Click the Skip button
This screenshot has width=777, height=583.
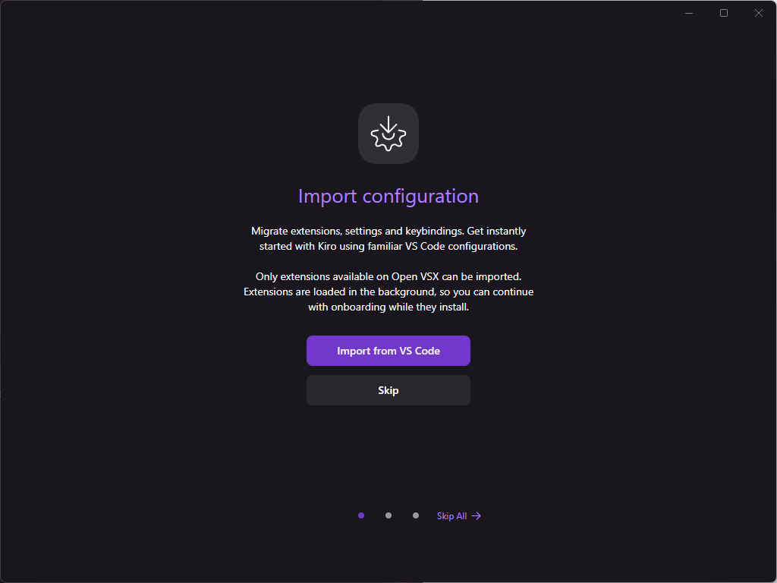click(388, 390)
